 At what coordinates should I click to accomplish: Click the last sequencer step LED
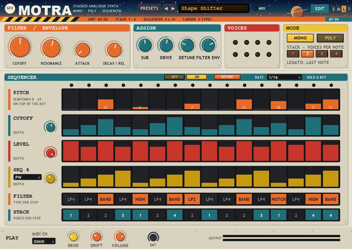tap(331, 85)
